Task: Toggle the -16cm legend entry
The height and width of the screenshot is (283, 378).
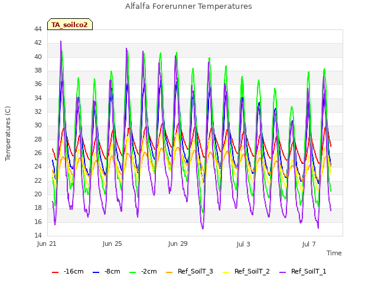Action: coord(68,271)
